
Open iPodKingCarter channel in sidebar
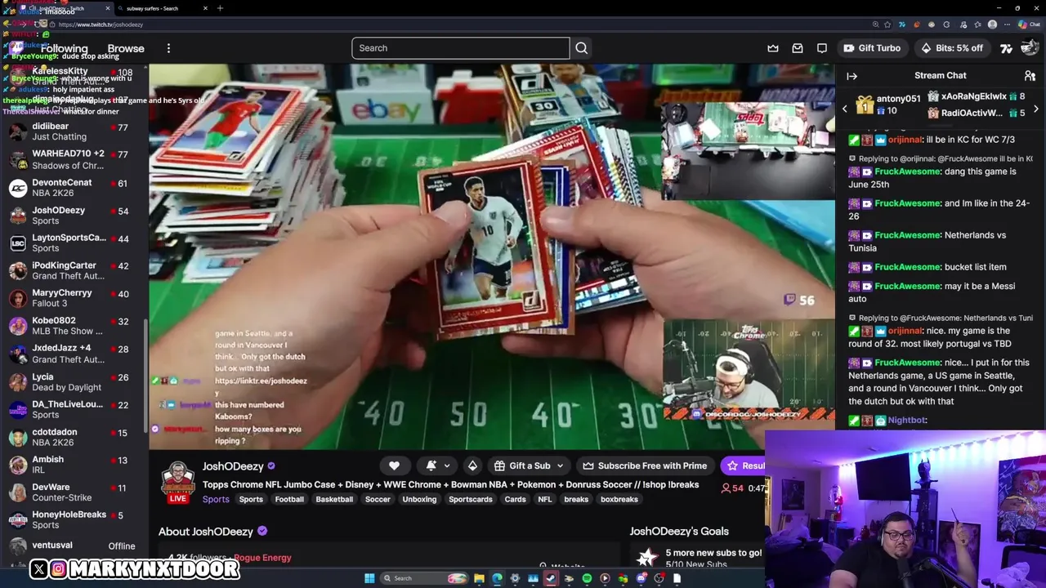[74, 270]
